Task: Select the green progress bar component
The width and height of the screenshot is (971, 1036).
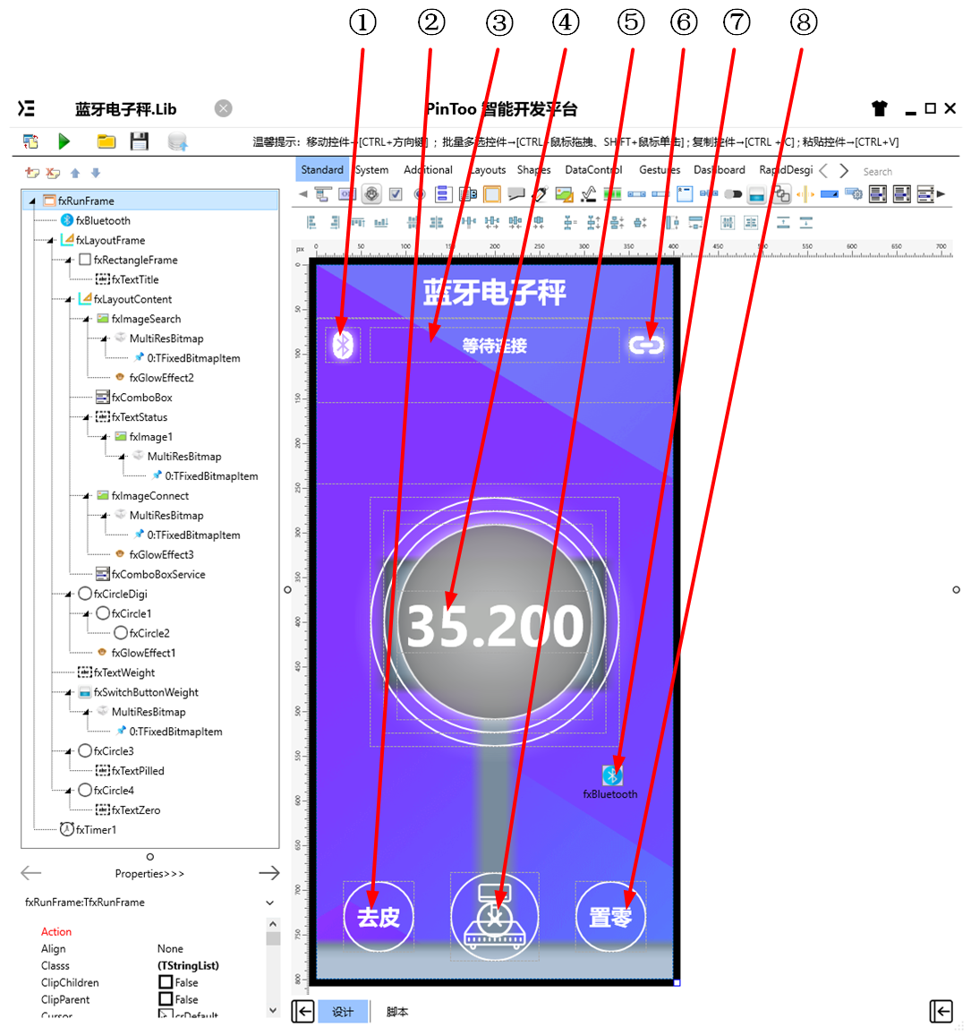Action: coord(612,194)
